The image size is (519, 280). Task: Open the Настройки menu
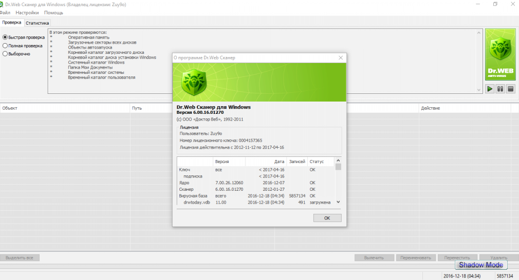(27, 12)
